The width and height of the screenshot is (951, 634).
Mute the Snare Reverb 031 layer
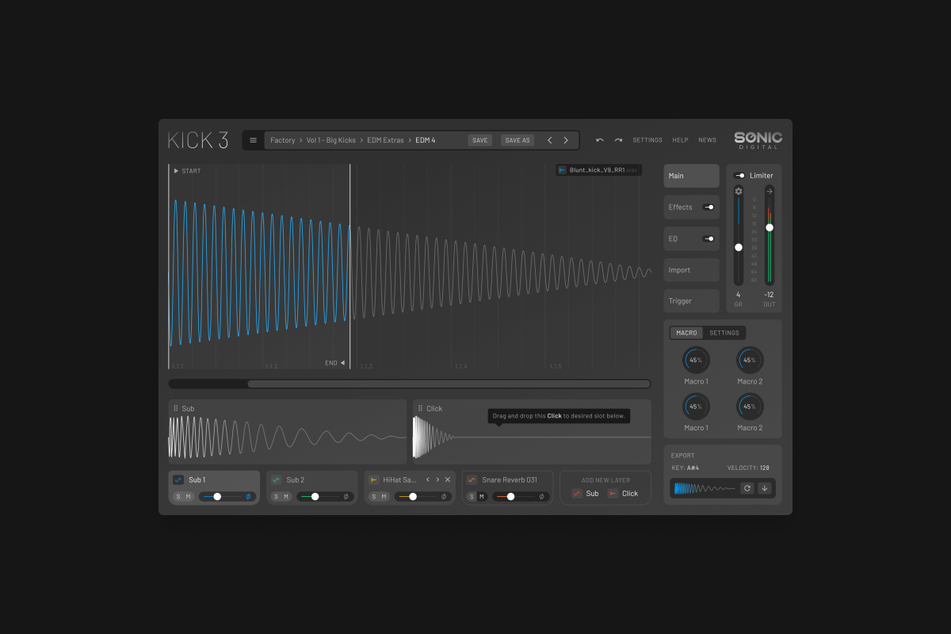click(x=481, y=497)
